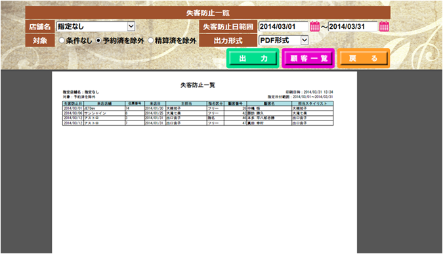This screenshot has height=254, width=443.
Task: Click the 担当スタイリスト column header
Action: tap(312, 103)
